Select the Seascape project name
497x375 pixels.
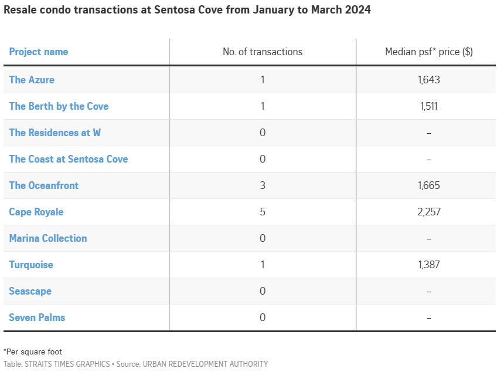pyautogui.click(x=30, y=291)
